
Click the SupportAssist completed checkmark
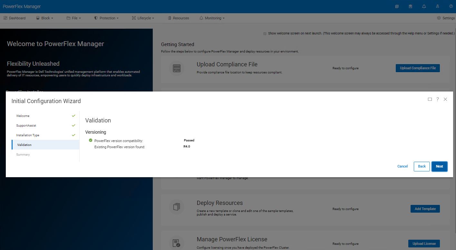(x=73, y=125)
